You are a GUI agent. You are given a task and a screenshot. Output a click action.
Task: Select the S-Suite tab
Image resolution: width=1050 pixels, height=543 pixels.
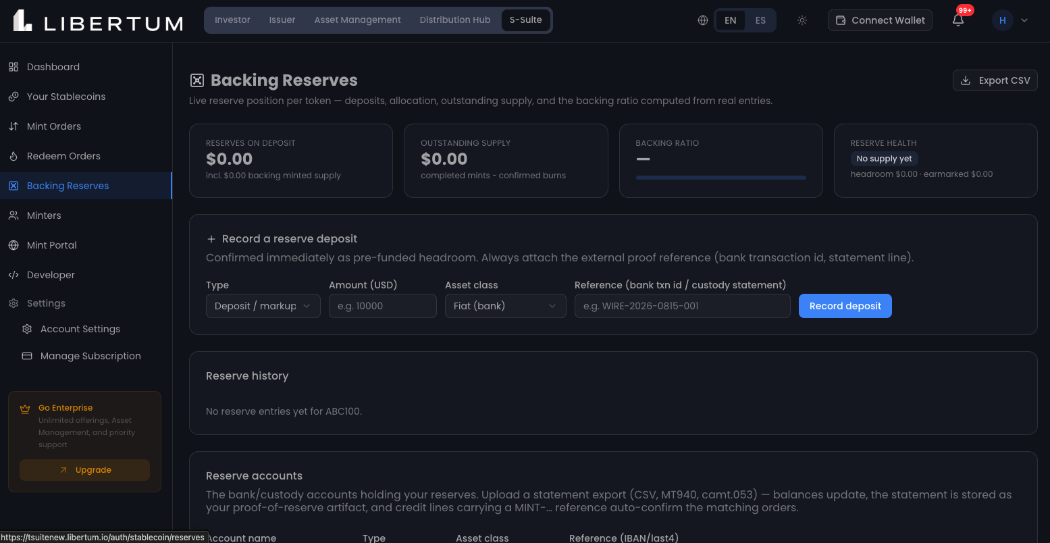526,20
